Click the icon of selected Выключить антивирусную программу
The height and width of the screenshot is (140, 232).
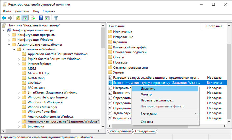110,83
